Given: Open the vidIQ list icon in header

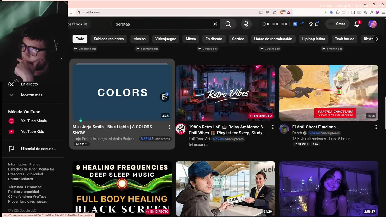Looking at the screenshot, I should 301,24.
